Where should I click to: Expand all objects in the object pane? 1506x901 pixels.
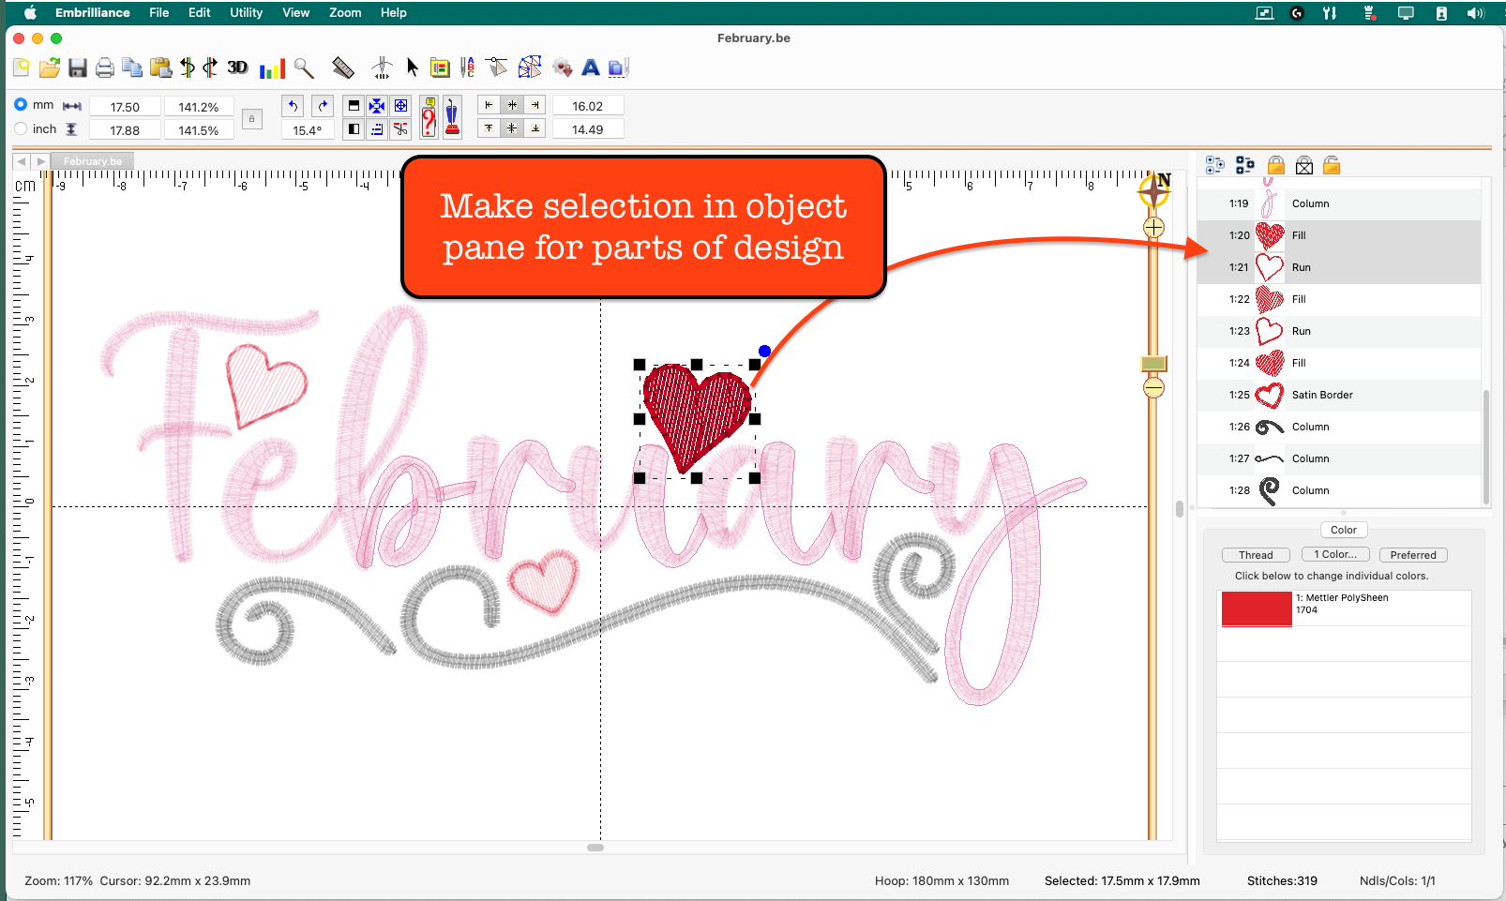click(1214, 166)
